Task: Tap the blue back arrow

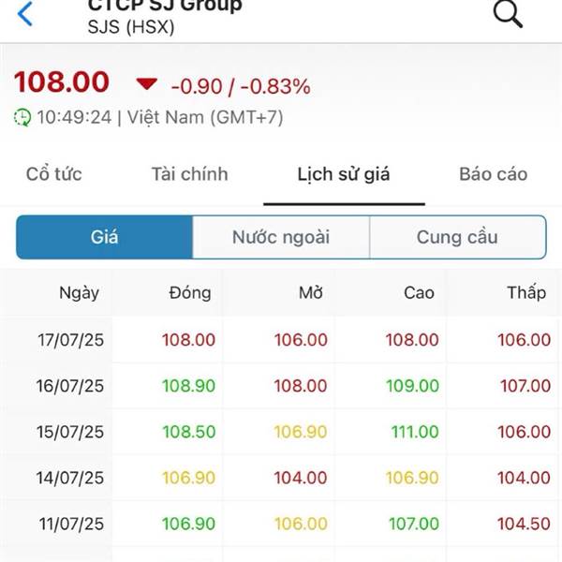Action: (x=24, y=14)
